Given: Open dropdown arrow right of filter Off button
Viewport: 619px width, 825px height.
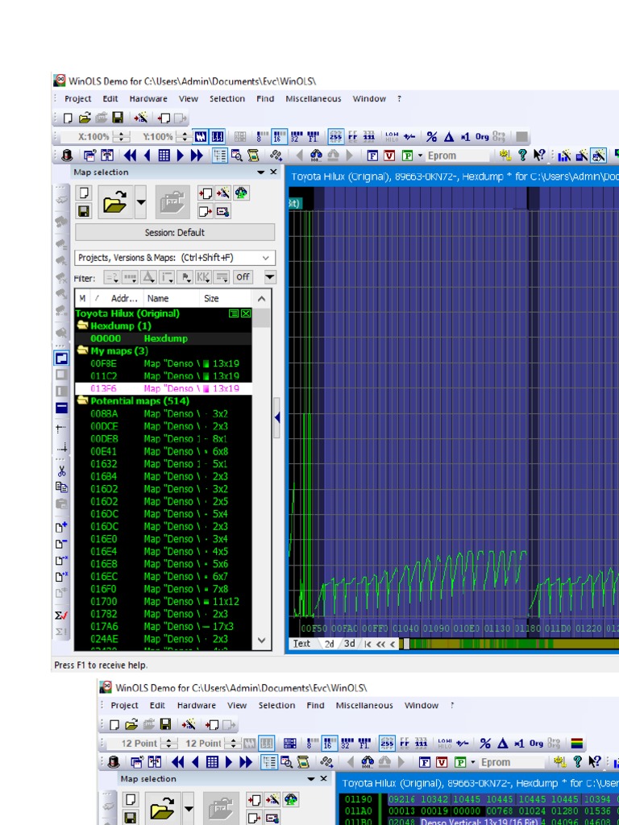Looking at the screenshot, I should [270, 277].
